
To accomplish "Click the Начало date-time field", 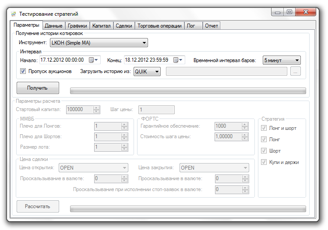I will point(63,60).
